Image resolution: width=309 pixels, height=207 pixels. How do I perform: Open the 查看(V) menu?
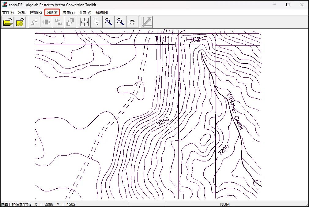(85, 13)
